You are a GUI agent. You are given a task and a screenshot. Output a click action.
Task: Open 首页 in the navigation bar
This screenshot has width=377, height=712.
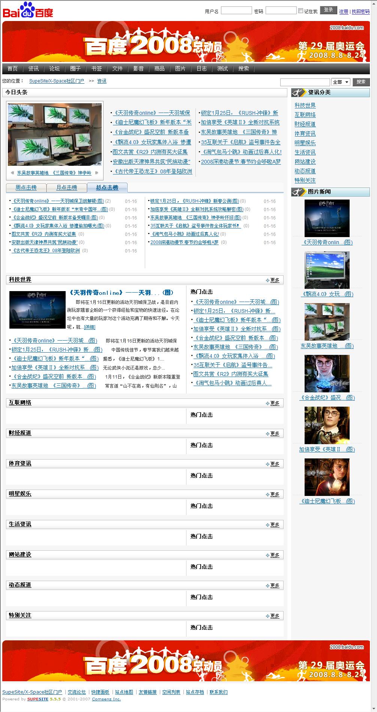(13, 69)
